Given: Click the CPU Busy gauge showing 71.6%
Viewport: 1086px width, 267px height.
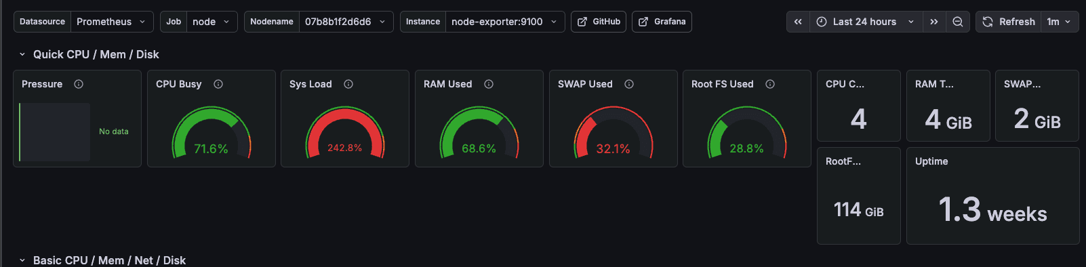Looking at the screenshot, I should click(212, 133).
